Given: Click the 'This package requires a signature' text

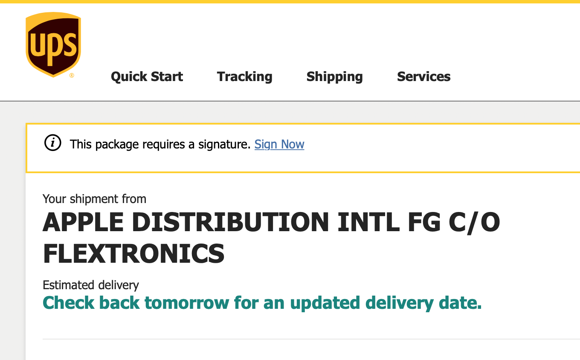Looking at the screenshot, I should point(160,144).
